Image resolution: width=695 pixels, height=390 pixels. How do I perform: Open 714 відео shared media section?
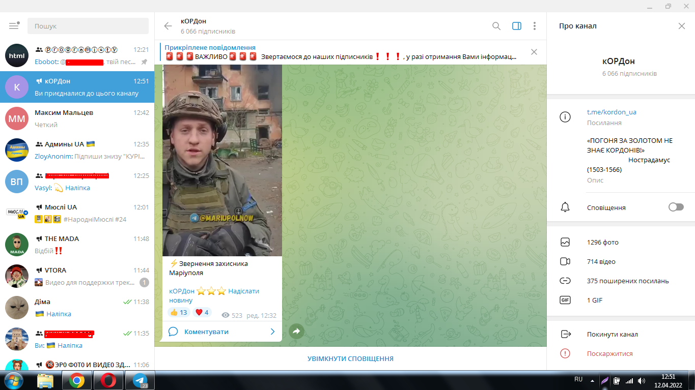pyautogui.click(x=601, y=262)
